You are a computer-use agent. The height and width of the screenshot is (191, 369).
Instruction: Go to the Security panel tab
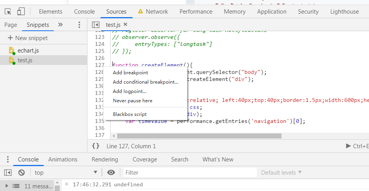(x=308, y=12)
